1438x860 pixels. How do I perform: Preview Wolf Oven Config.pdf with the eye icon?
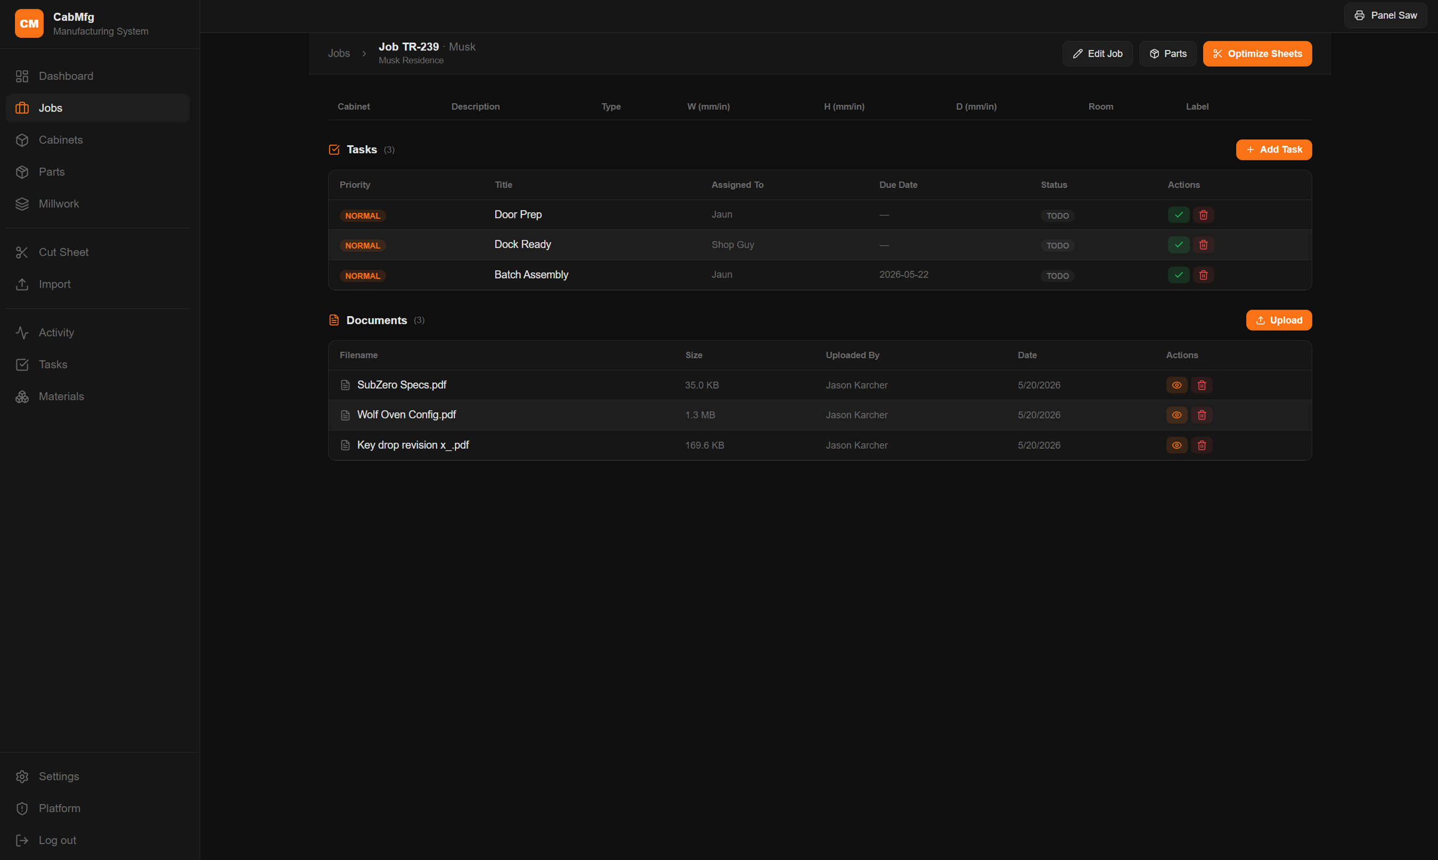coord(1176,416)
